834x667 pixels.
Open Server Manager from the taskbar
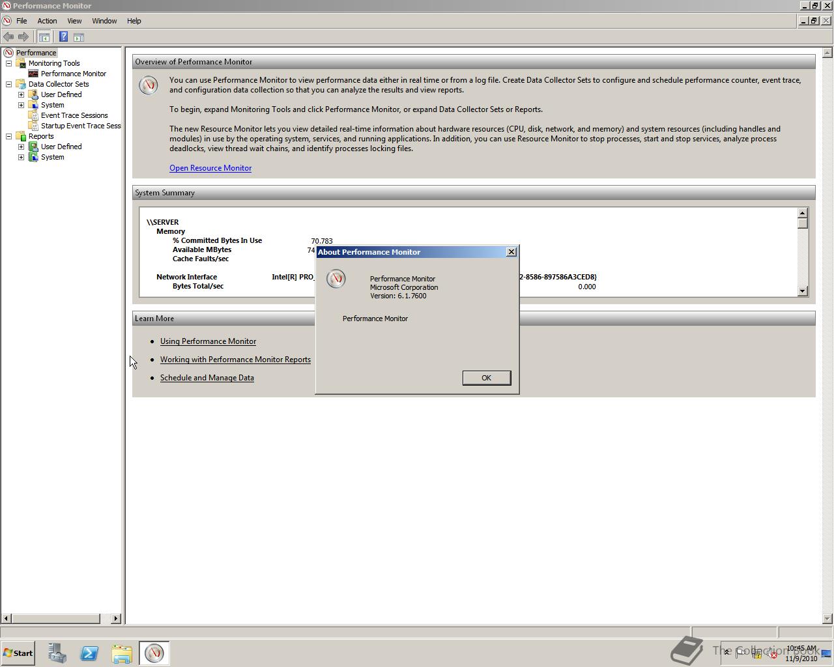(57, 653)
